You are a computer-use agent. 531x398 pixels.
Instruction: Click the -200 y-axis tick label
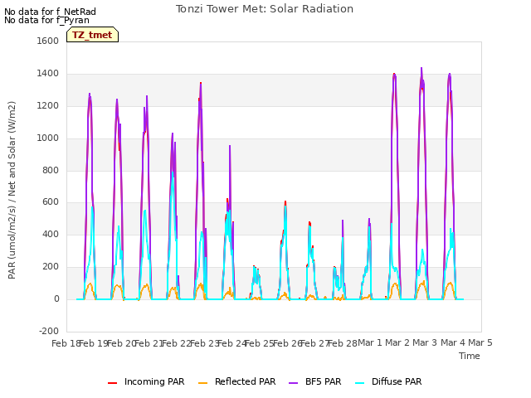tap(49, 331)
